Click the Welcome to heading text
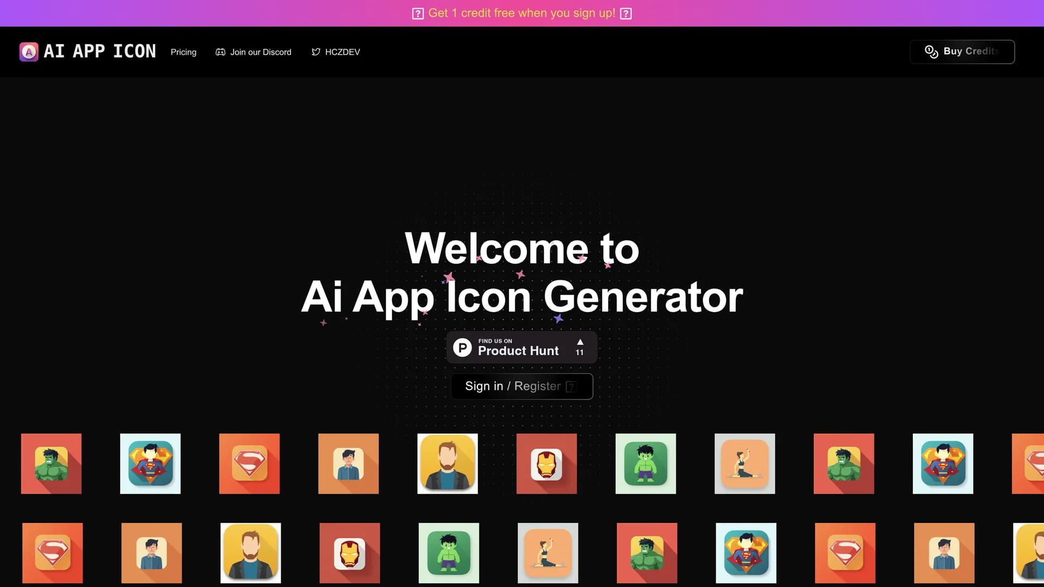Screen dimensions: 1044x587 click(521, 248)
